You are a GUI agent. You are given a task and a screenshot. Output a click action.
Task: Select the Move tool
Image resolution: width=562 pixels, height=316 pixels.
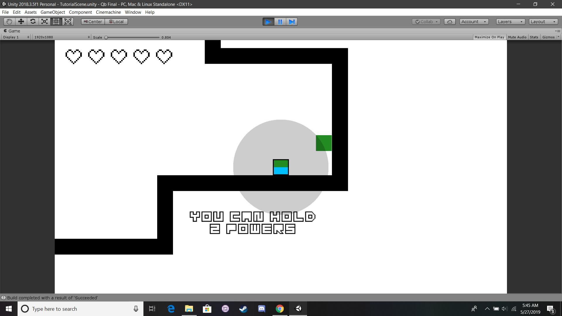[21, 22]
